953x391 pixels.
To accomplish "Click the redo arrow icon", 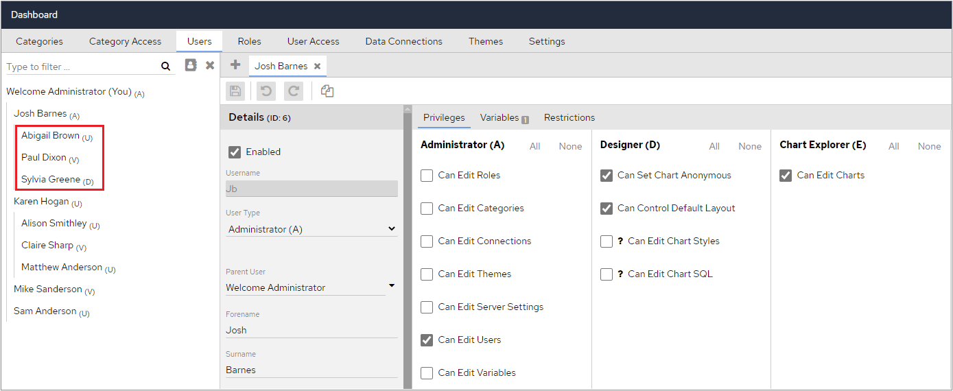I will (293, 91).
